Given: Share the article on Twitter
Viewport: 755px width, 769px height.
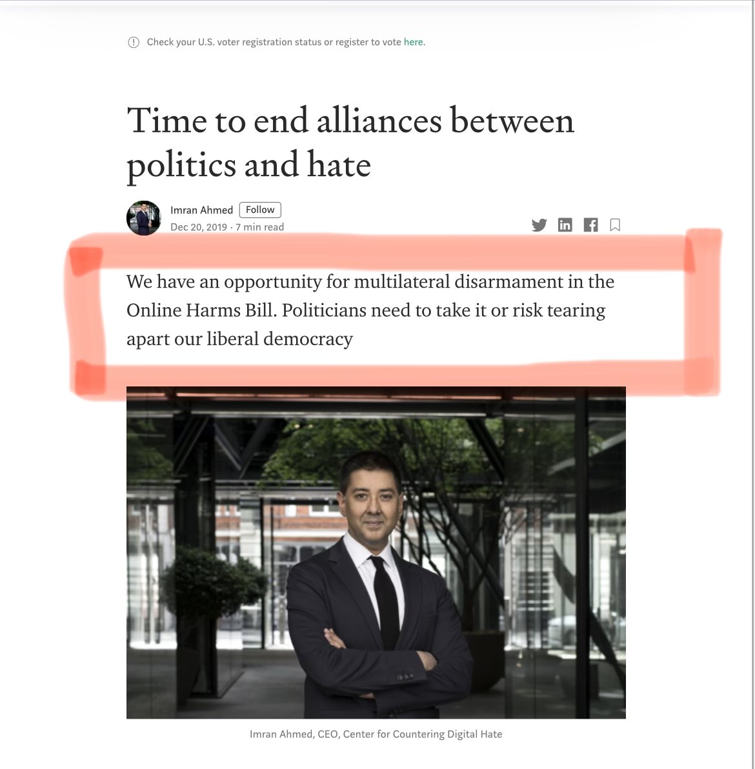Looking at the screenshot, I should (539, 225).
